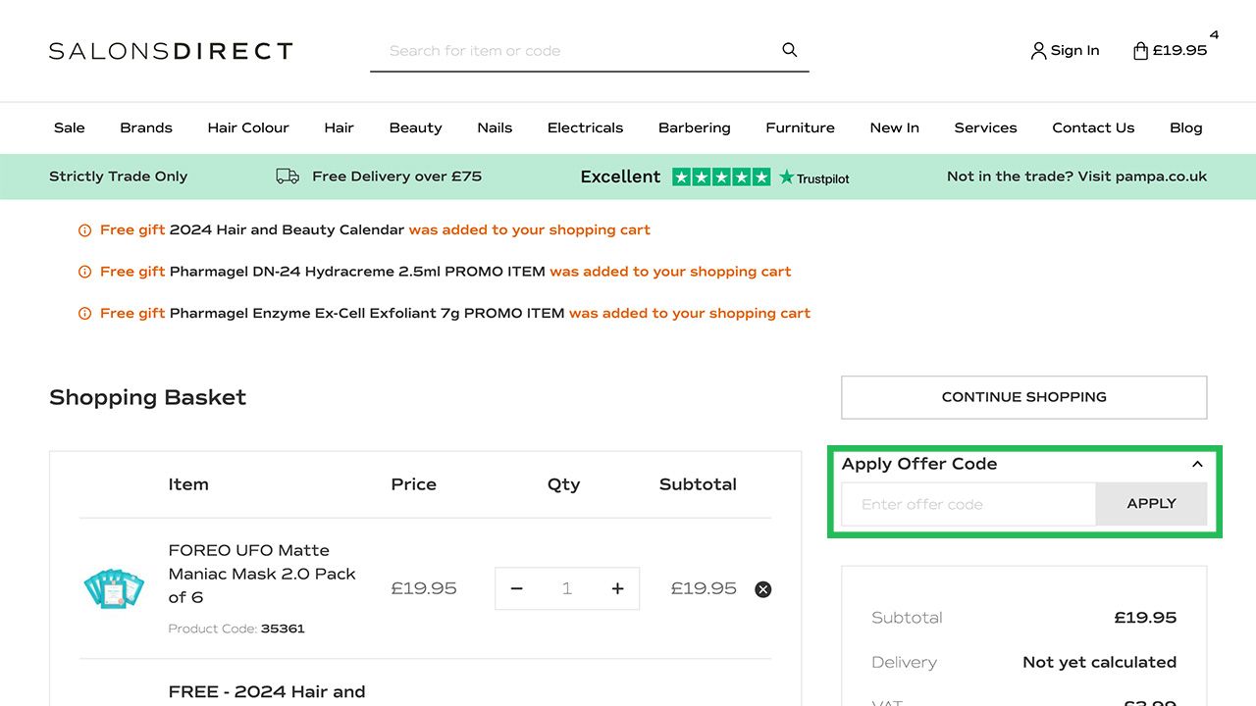The image size is (1256, 706).
Task: Collapse the Apply Offer Code section
Action: point(1197,465)
